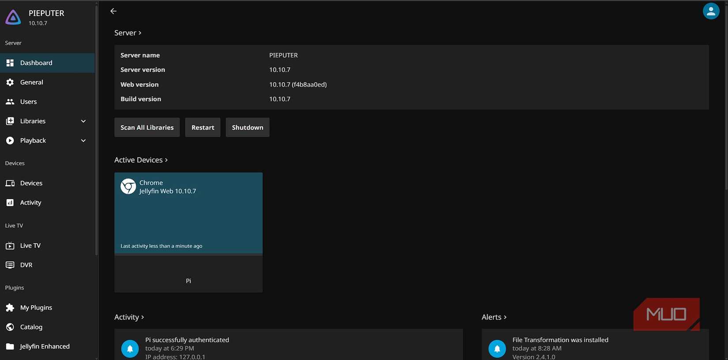Open the DVR menu item
The height and width of the screenshot is (360, 728).
coord(47,265)
